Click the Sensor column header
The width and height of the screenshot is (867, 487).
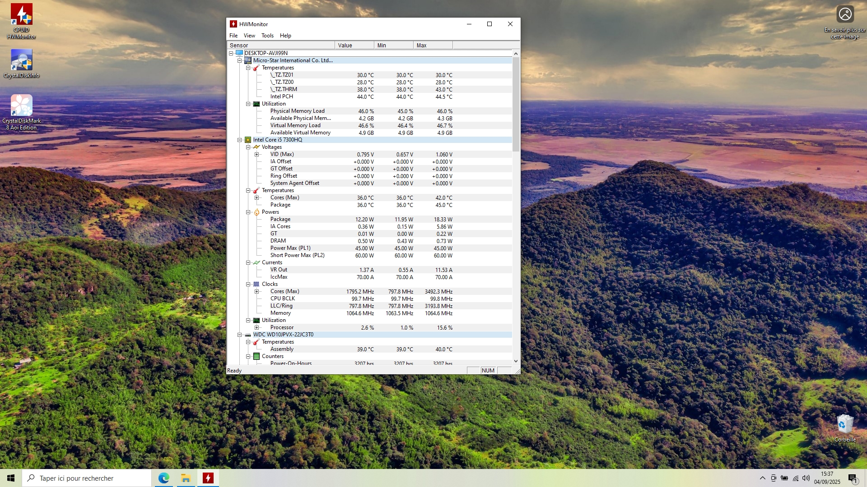coord(280,45)
